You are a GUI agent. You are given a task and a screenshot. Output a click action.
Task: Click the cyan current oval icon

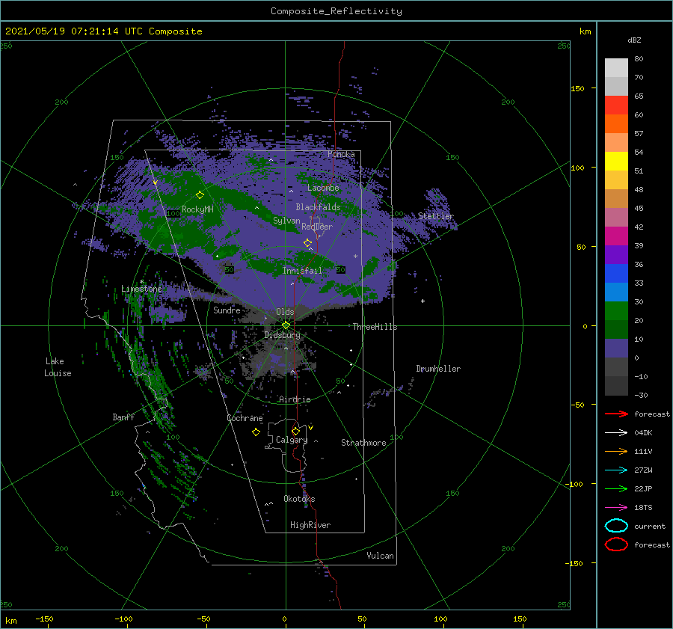[616, 526]
